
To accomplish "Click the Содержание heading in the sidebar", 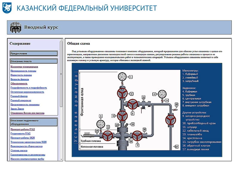I will tap(20, 44).
